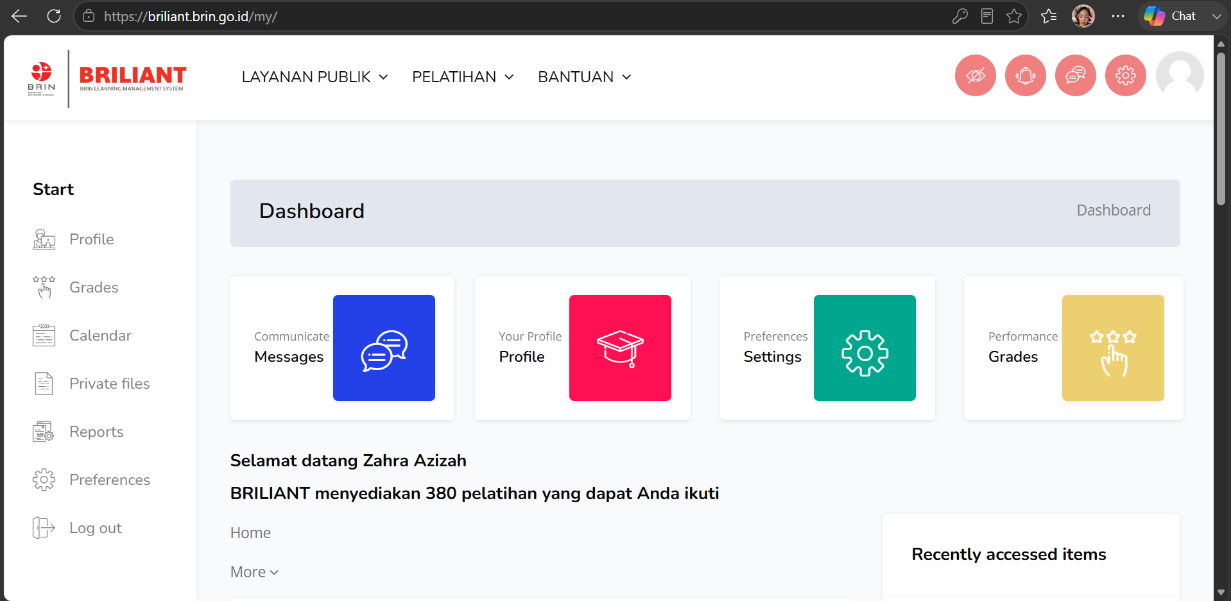This screenshot has height=601, width=1231.
Task: Click the Private files sidebar icon
Action: 44,384
